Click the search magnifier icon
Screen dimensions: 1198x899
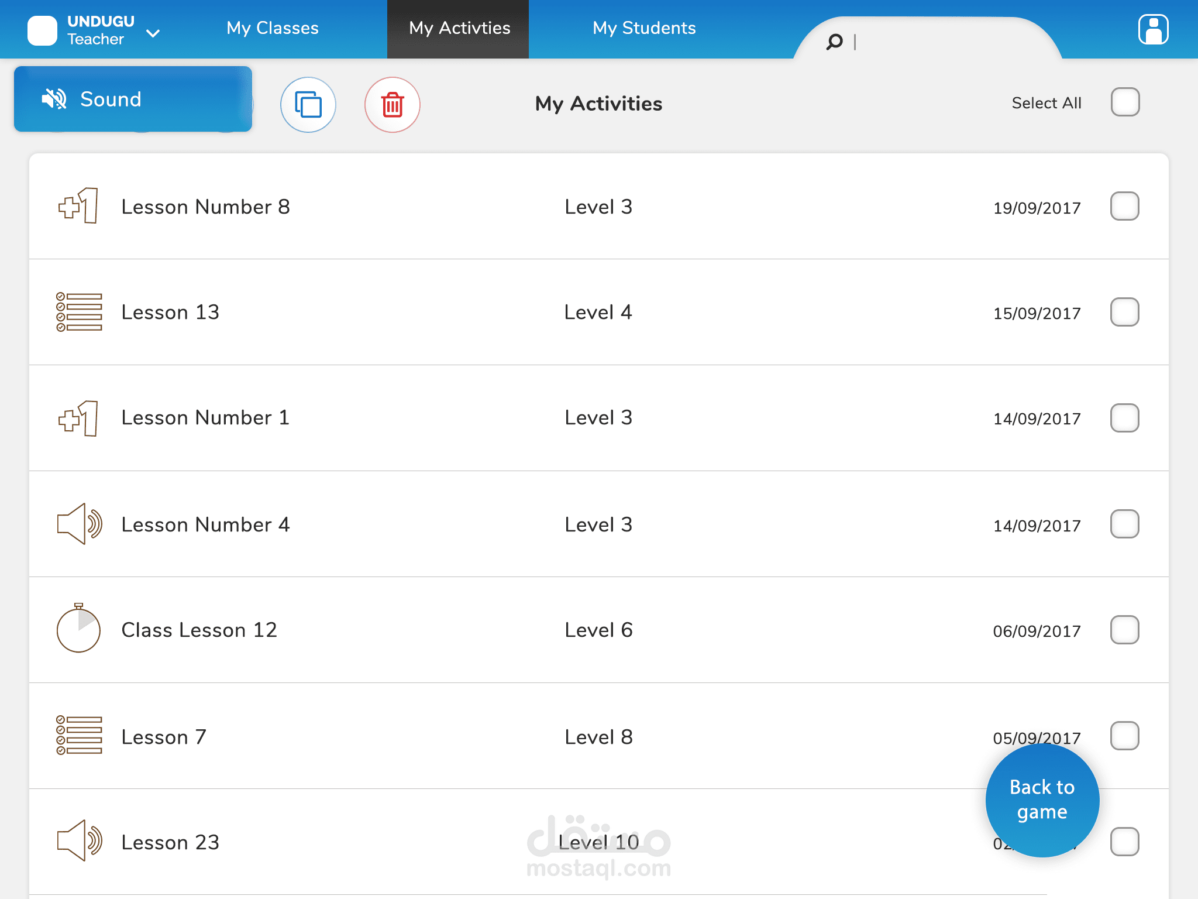[x=834, y=42]
